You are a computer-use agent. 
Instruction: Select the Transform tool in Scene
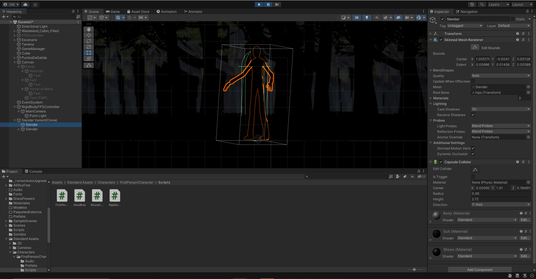pos(88,59)
